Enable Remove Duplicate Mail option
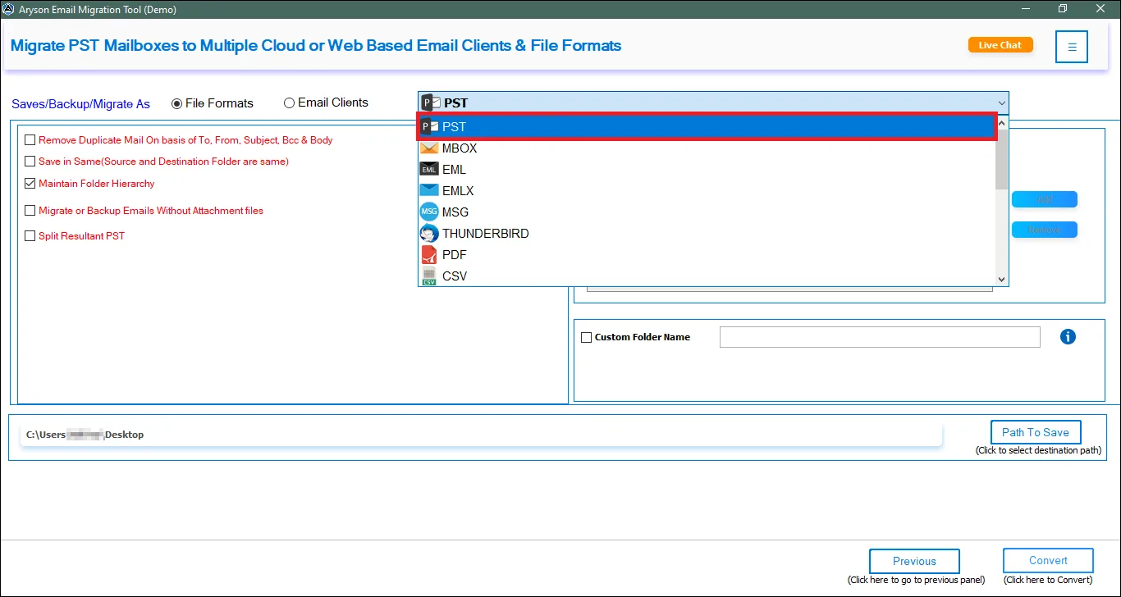This screenshot has width=1121, height=597. pyautogui.click(x=30, y=139)
